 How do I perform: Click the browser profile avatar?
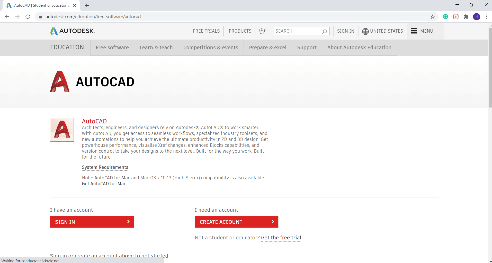[477, 16]
